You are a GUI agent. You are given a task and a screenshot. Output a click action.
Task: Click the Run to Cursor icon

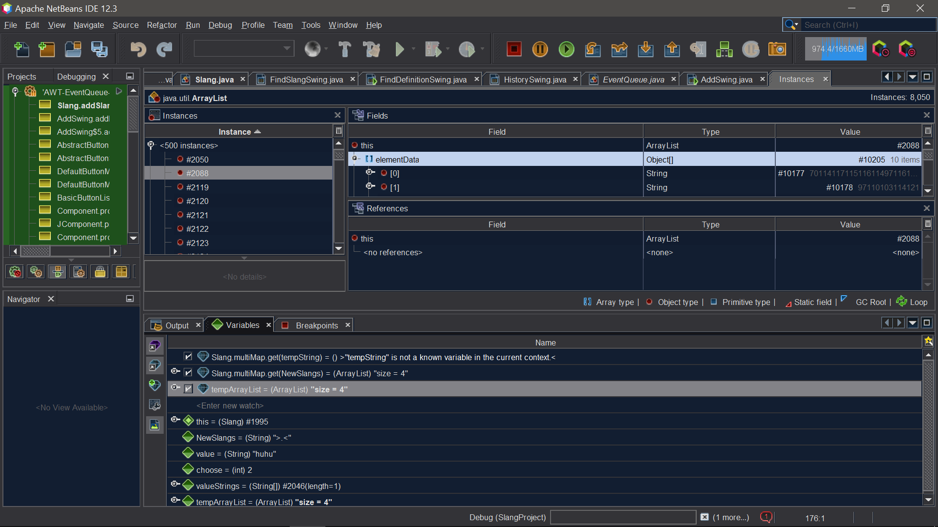click(698, 49)
